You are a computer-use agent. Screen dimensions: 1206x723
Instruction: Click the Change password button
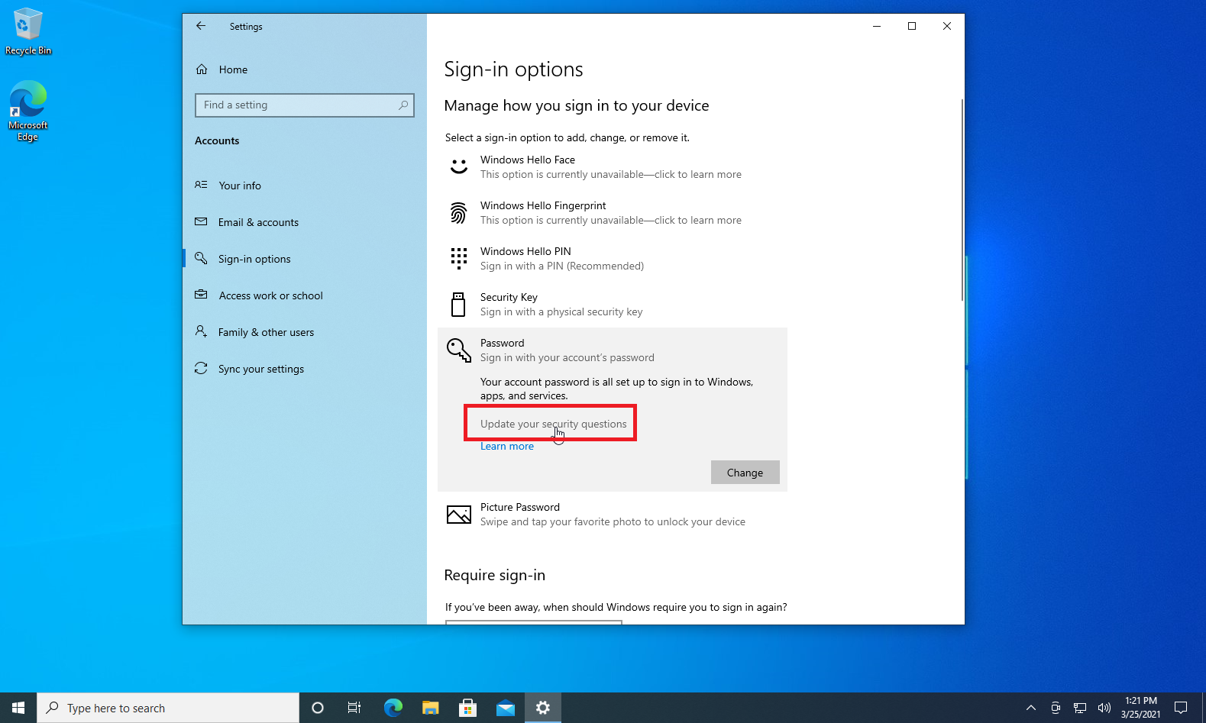click(x=745, y=473)
